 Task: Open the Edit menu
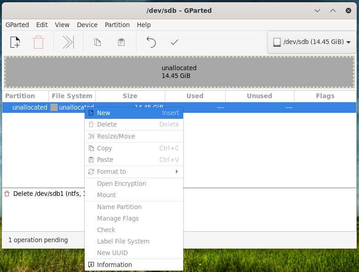click(42, 25)
